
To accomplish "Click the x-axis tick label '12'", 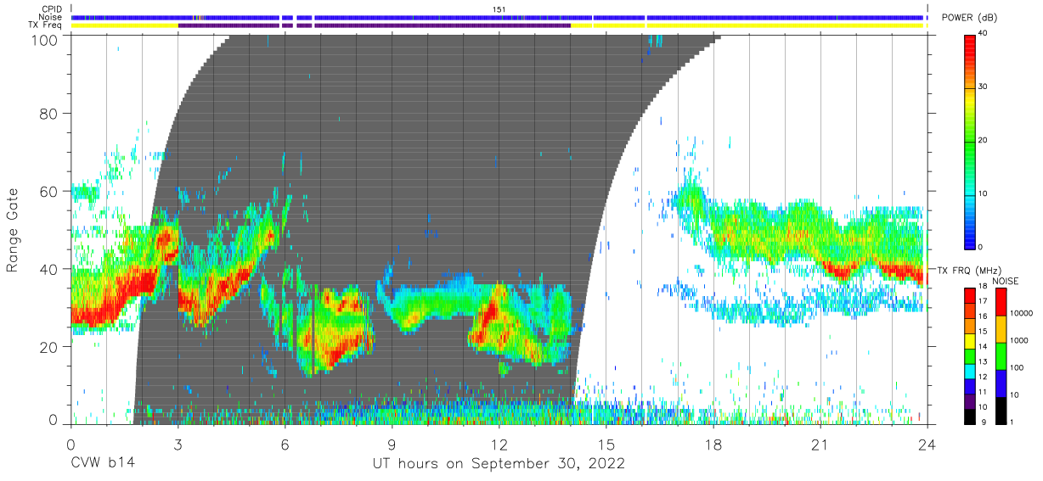I will point(499,445).
